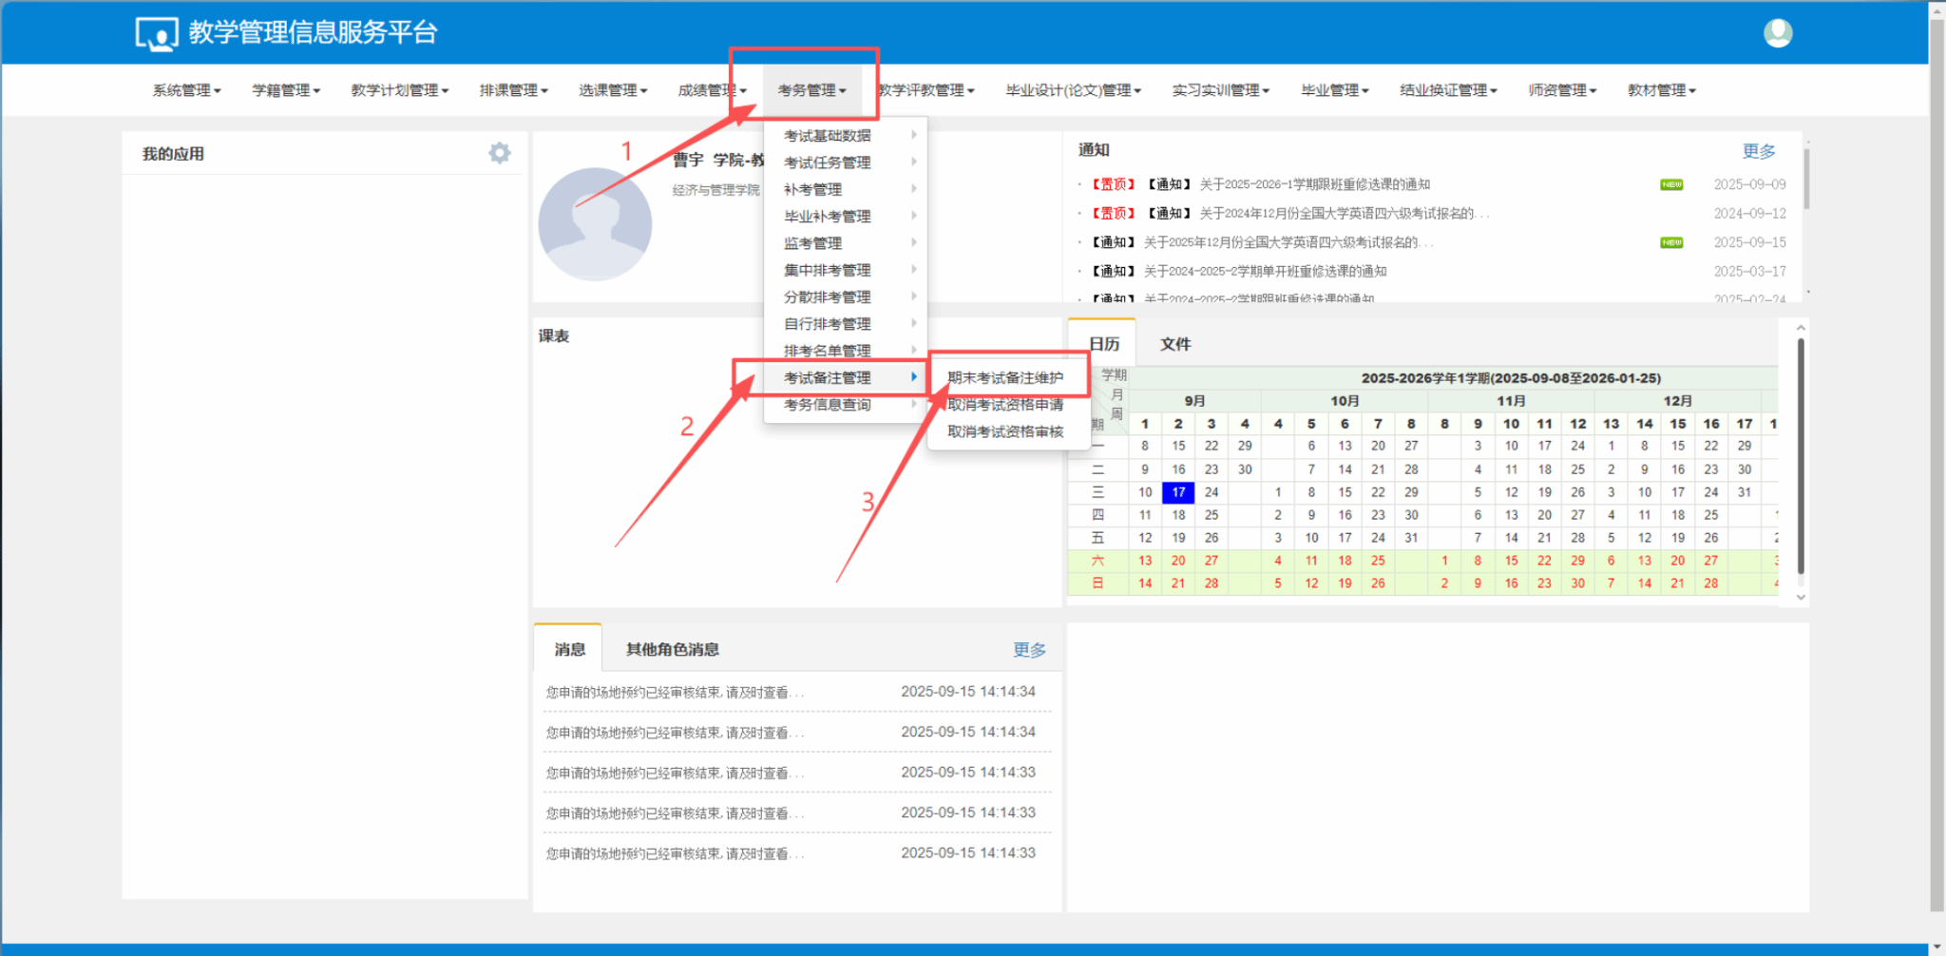This screenshot has width=1946, height=956.
Task: Open the gear settings in 我的应用 panel
Action: click(499, 153)
